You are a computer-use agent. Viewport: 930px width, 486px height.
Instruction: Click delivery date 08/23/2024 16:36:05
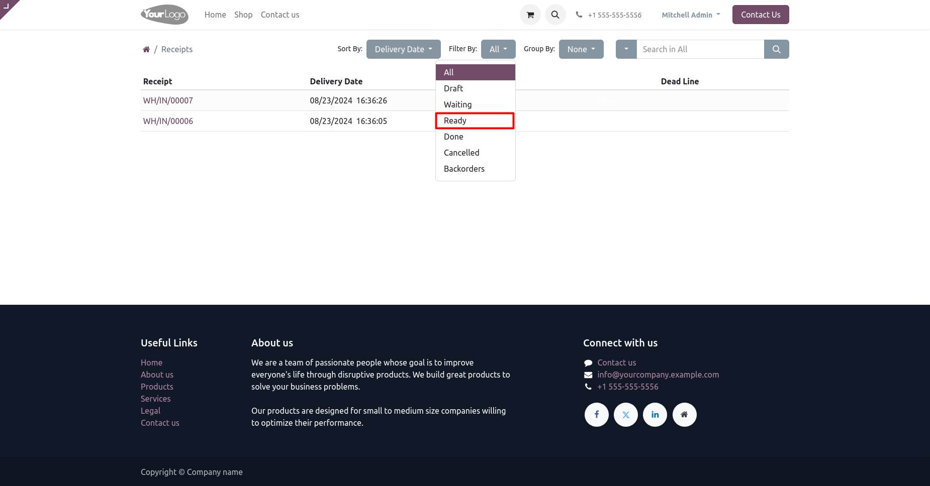coord(348,121)
